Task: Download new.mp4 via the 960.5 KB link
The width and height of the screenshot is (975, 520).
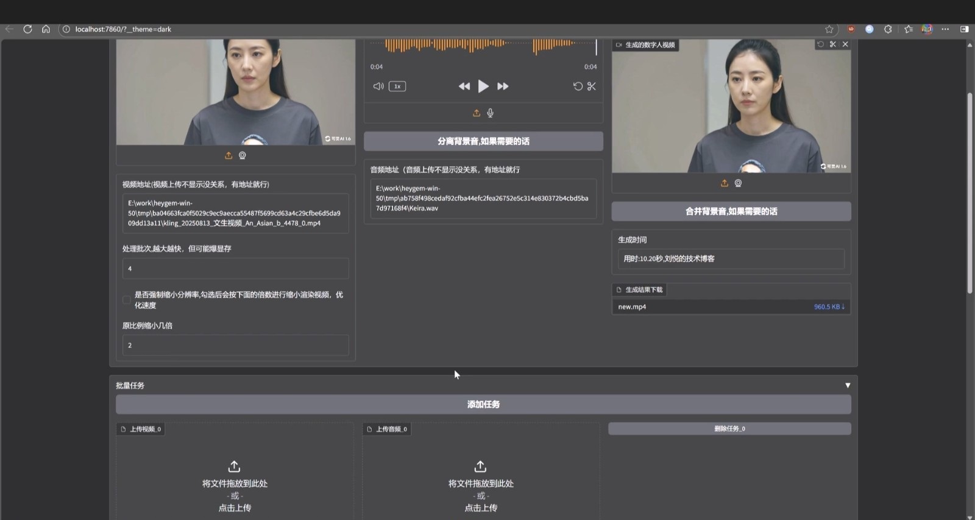Action: click(829, 307)
